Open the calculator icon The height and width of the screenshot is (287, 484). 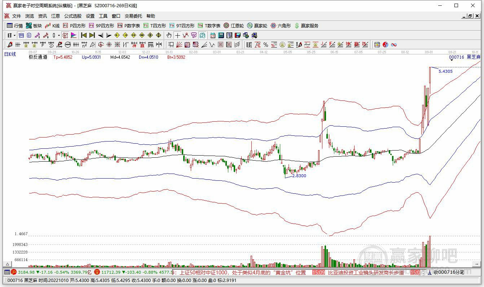[221, 35]
